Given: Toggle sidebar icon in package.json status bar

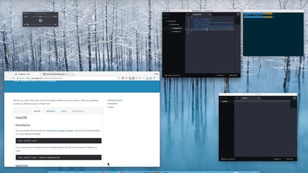Looking at the screenshot, I should [x=166, y=75].
